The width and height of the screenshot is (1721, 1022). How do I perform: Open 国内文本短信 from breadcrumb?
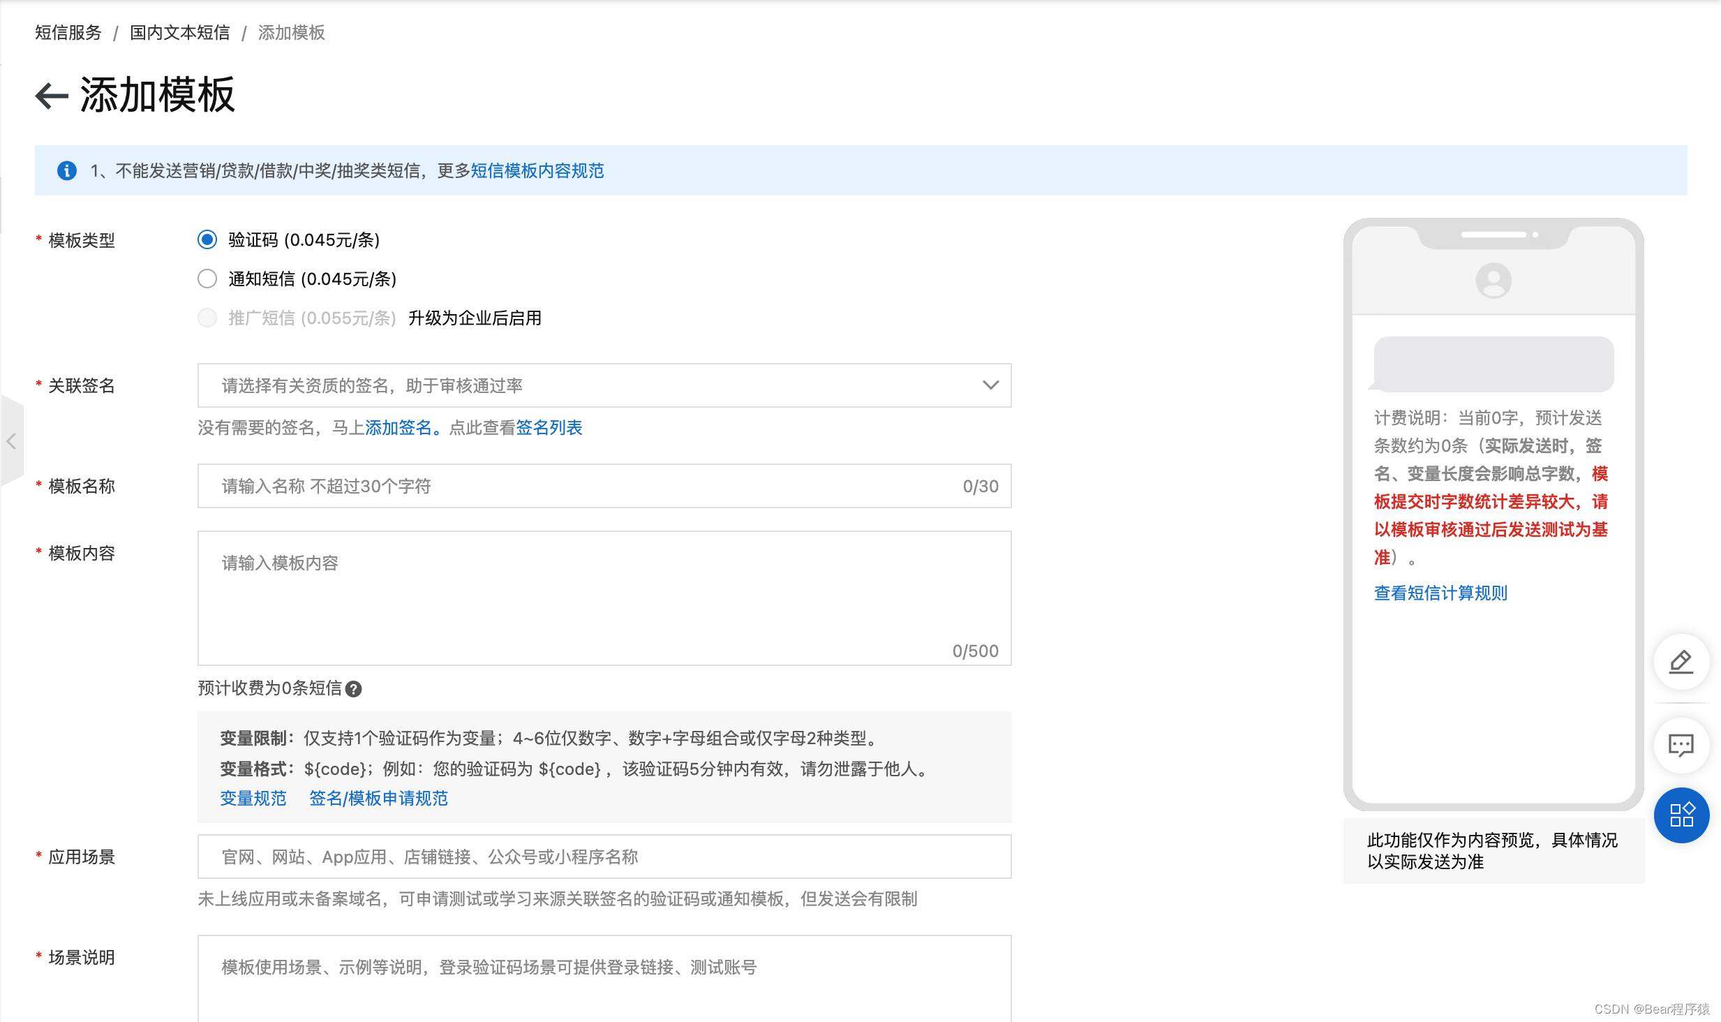pyautogui.click(x=179, y=33)
